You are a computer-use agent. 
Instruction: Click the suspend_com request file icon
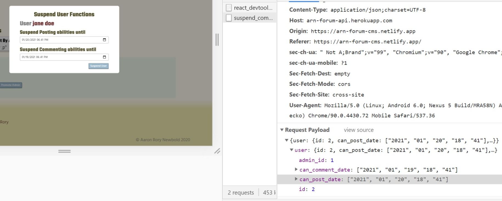click(x=229, y=18)
